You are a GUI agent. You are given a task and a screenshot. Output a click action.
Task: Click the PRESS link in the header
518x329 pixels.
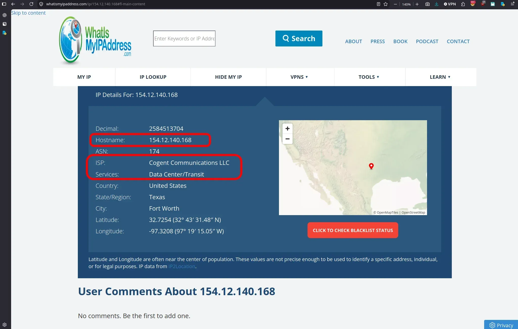click(378, 41)
